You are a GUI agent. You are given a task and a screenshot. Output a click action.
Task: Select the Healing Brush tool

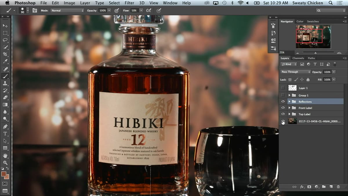(x=5, y=69)
